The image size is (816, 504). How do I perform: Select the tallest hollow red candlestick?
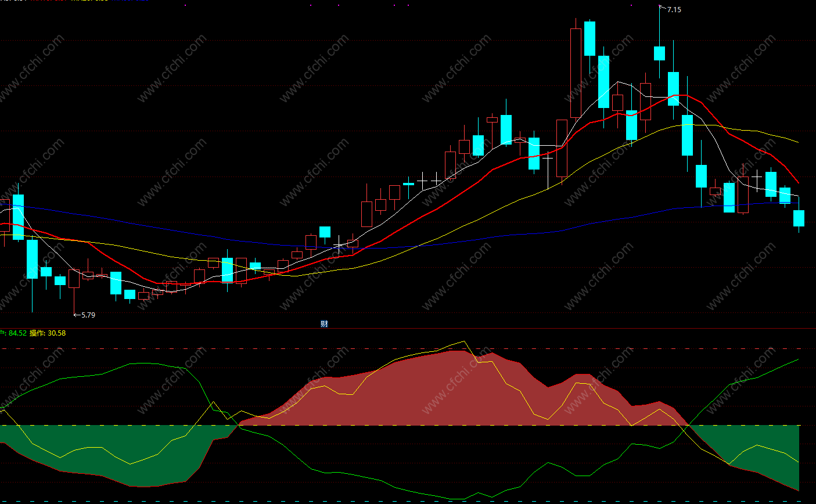coord(576,73)
